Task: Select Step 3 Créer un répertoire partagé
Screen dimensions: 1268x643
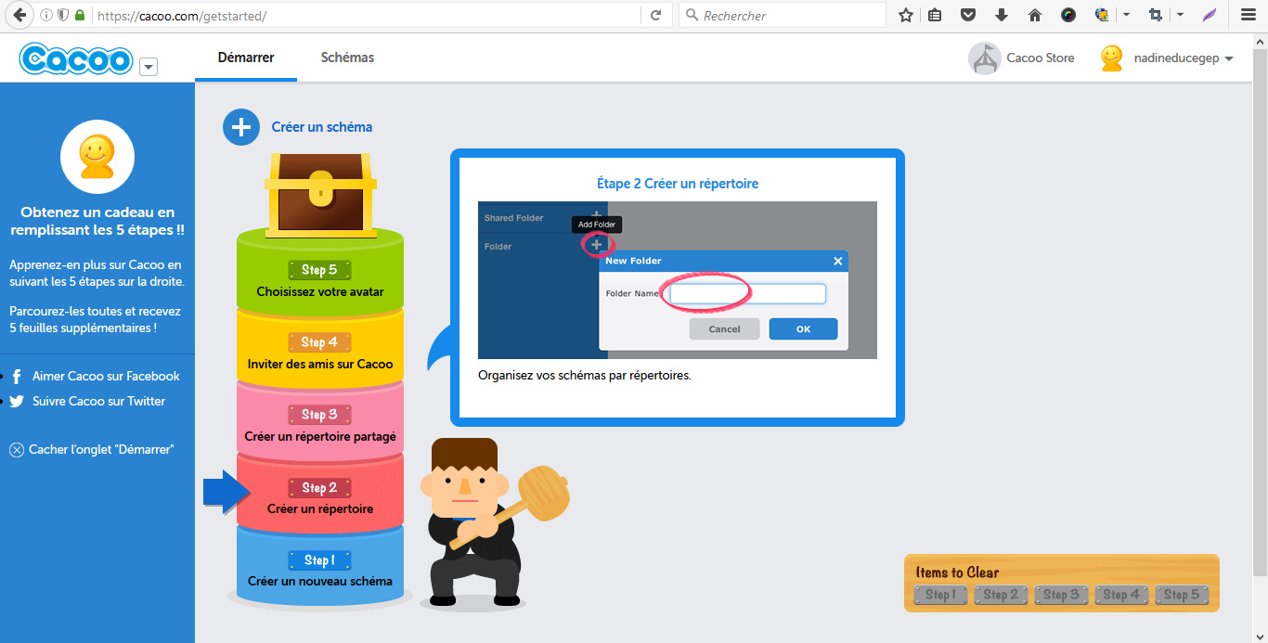Action: pos(320,424)
